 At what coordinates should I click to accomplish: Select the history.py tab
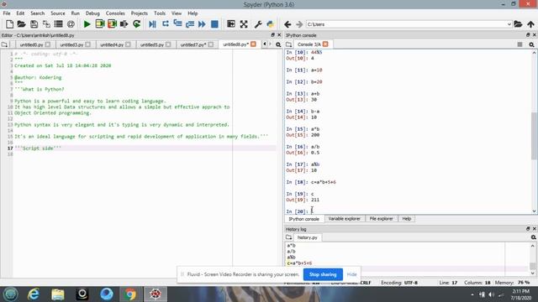(307, 237)
